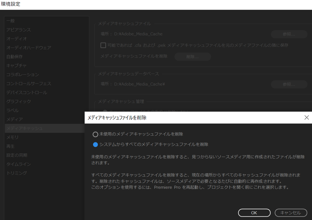Open オーディオ preferences
The width and height of the screenshot is (312, 220).
15,39
